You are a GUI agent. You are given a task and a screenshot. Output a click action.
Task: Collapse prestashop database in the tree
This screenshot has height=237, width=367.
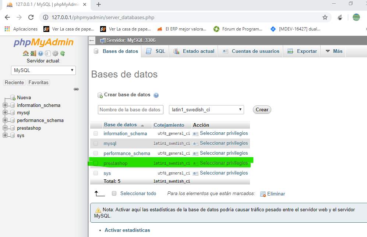(5, 128)
